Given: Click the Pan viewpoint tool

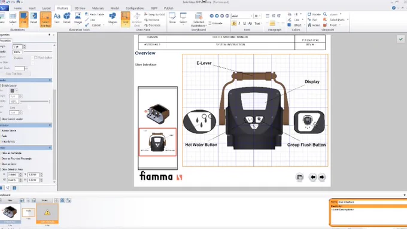Looking at the screenshot, I should [x=312, y=20].
